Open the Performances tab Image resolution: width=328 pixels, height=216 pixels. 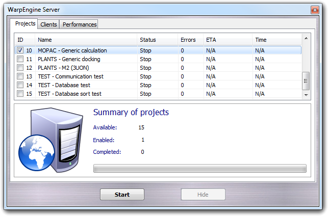click(x=79, y=24)
